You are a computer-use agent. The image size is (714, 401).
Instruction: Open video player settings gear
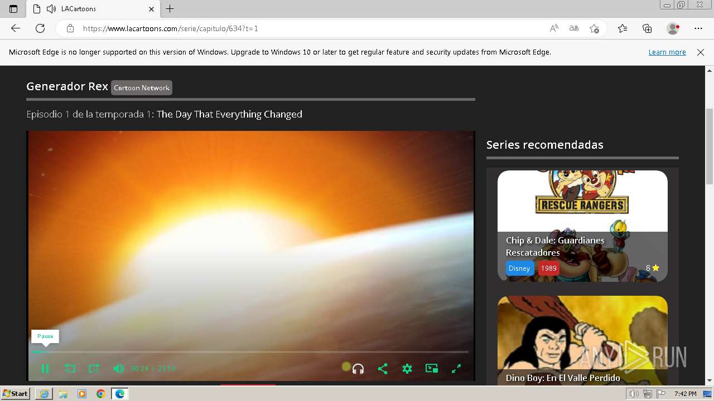click(x=407, y=369)
